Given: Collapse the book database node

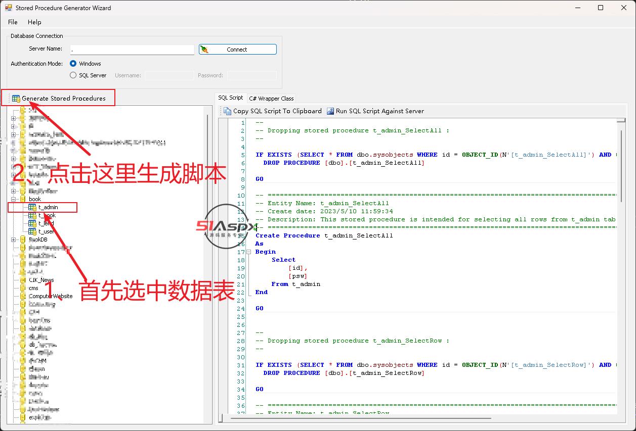Looking at the screenshot, I should [14, 199].
